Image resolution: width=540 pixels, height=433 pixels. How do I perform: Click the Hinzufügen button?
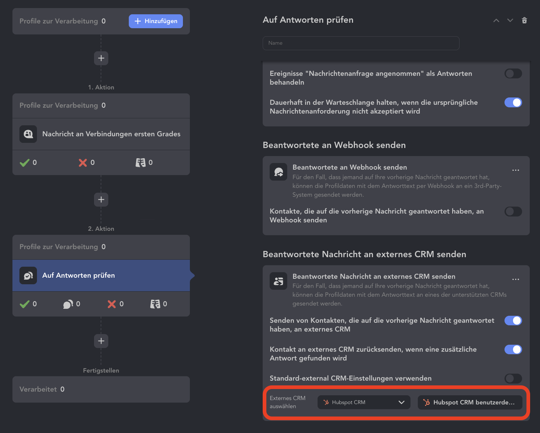[x=156, y=21]
